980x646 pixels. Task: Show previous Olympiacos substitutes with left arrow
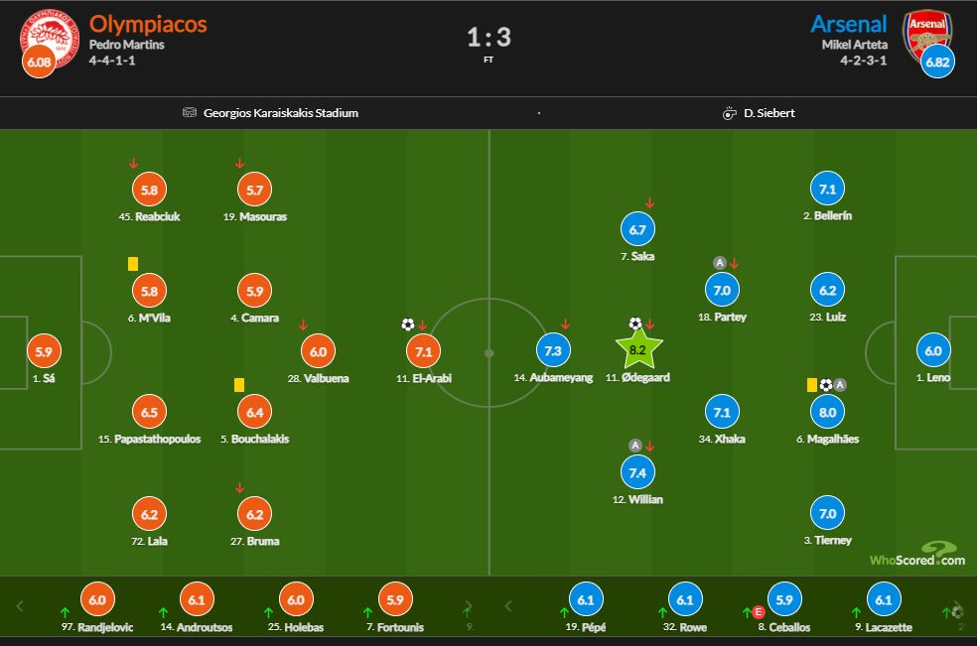20,606
